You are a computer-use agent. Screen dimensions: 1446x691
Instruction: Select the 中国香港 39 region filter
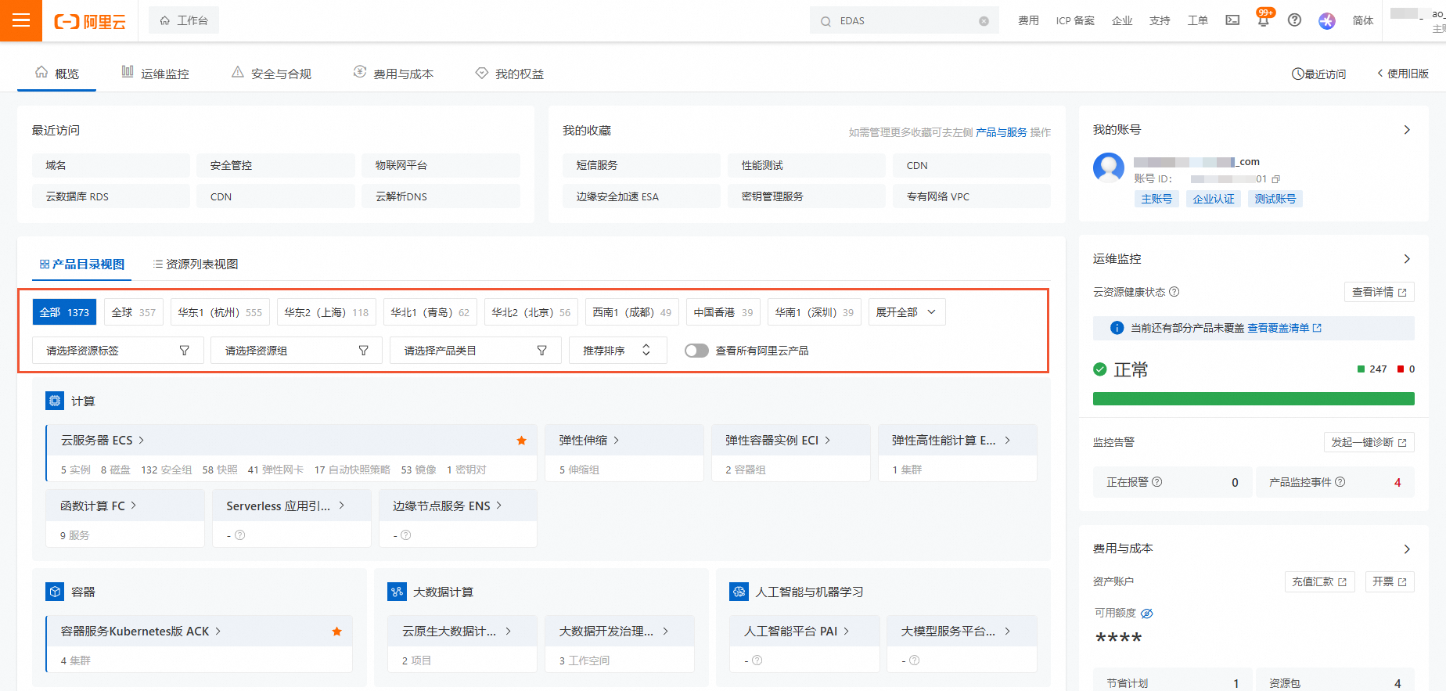[x=723, y=312]
